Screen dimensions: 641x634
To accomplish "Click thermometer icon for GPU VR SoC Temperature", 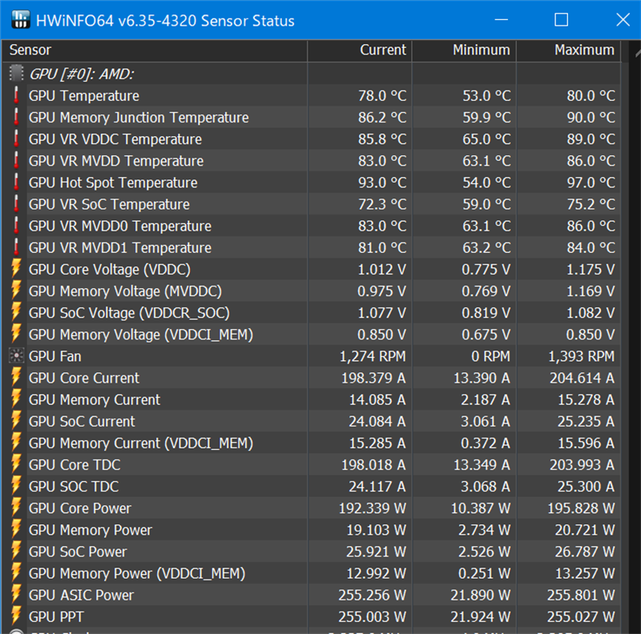I will coord(16,204).
